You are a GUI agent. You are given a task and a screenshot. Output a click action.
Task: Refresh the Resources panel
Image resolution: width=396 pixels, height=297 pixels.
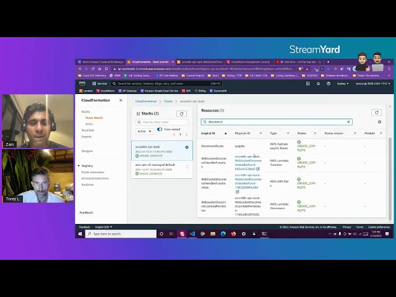(x=376, y=113)
